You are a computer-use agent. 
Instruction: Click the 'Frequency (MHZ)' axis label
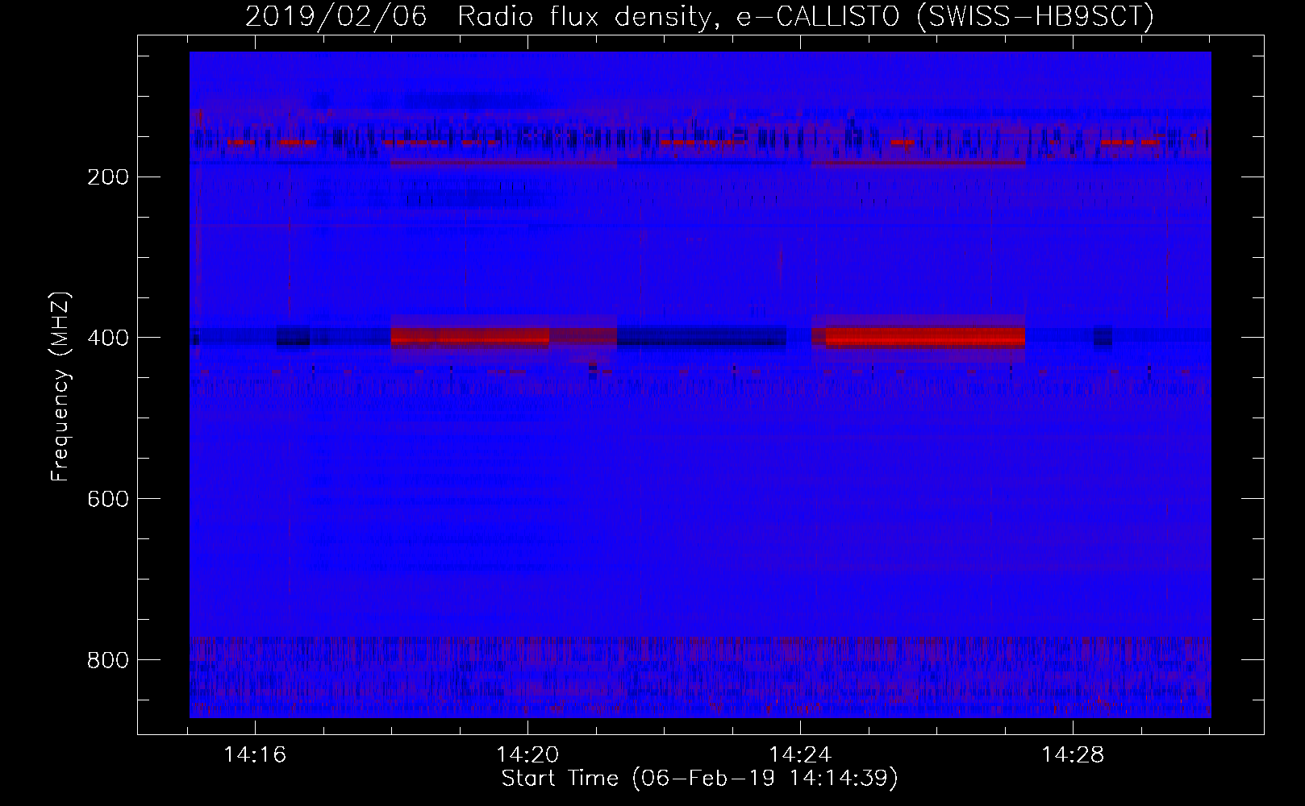pyautogui.click(x=60, y=387)
